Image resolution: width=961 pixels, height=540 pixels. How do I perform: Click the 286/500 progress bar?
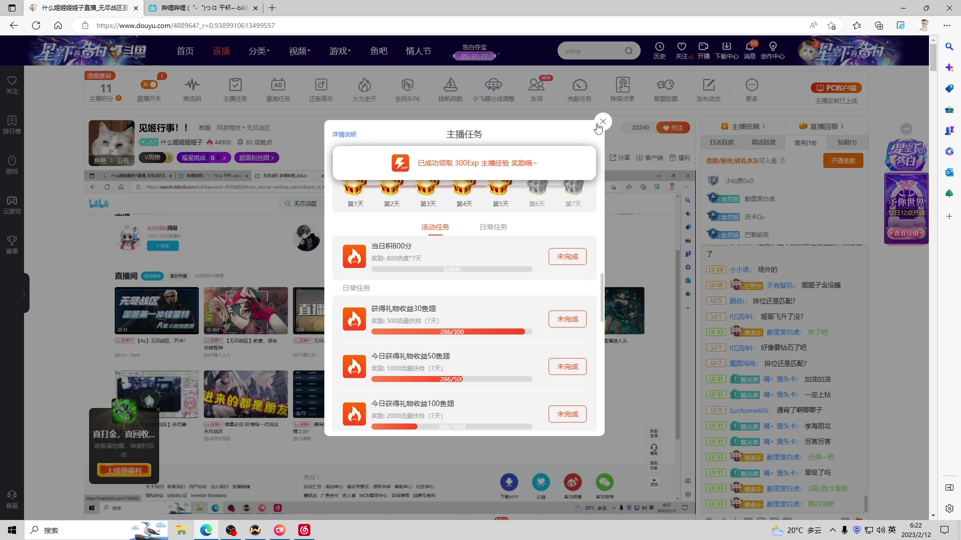tap(451, 379)
